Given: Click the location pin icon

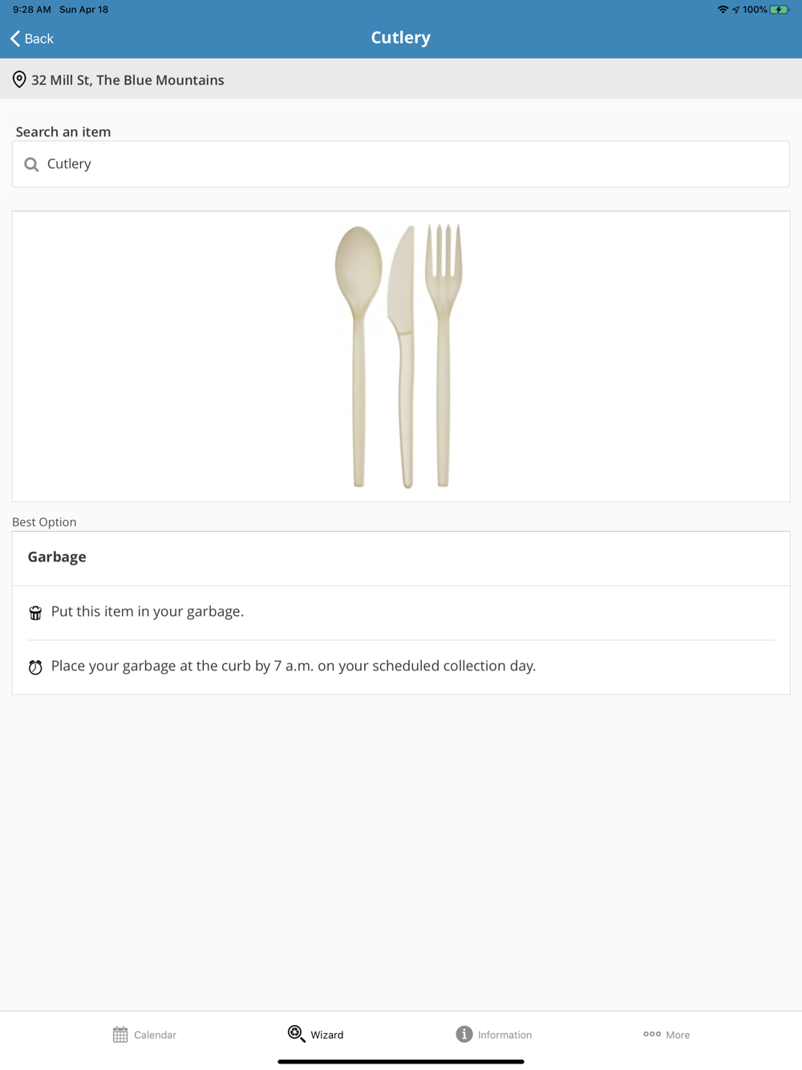Looking at the screenshot, I should click(19, 79).
